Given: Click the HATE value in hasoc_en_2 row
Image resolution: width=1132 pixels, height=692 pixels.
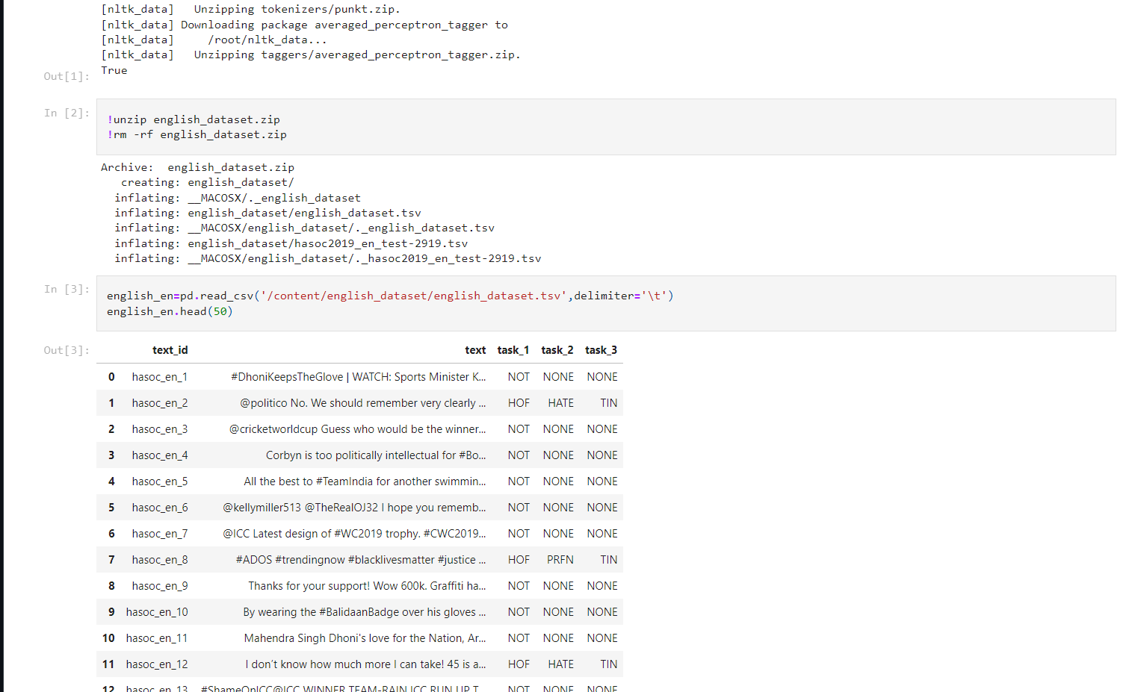Looking at the screenshot, I should coord(561,403).
